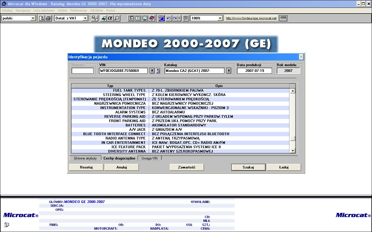
Task: Click the print preview icon in toolbar
Action: pos(42,18)
